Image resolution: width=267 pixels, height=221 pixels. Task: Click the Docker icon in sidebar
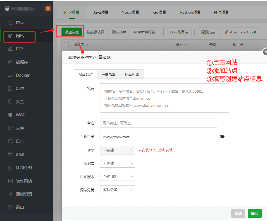coord(10,75)
